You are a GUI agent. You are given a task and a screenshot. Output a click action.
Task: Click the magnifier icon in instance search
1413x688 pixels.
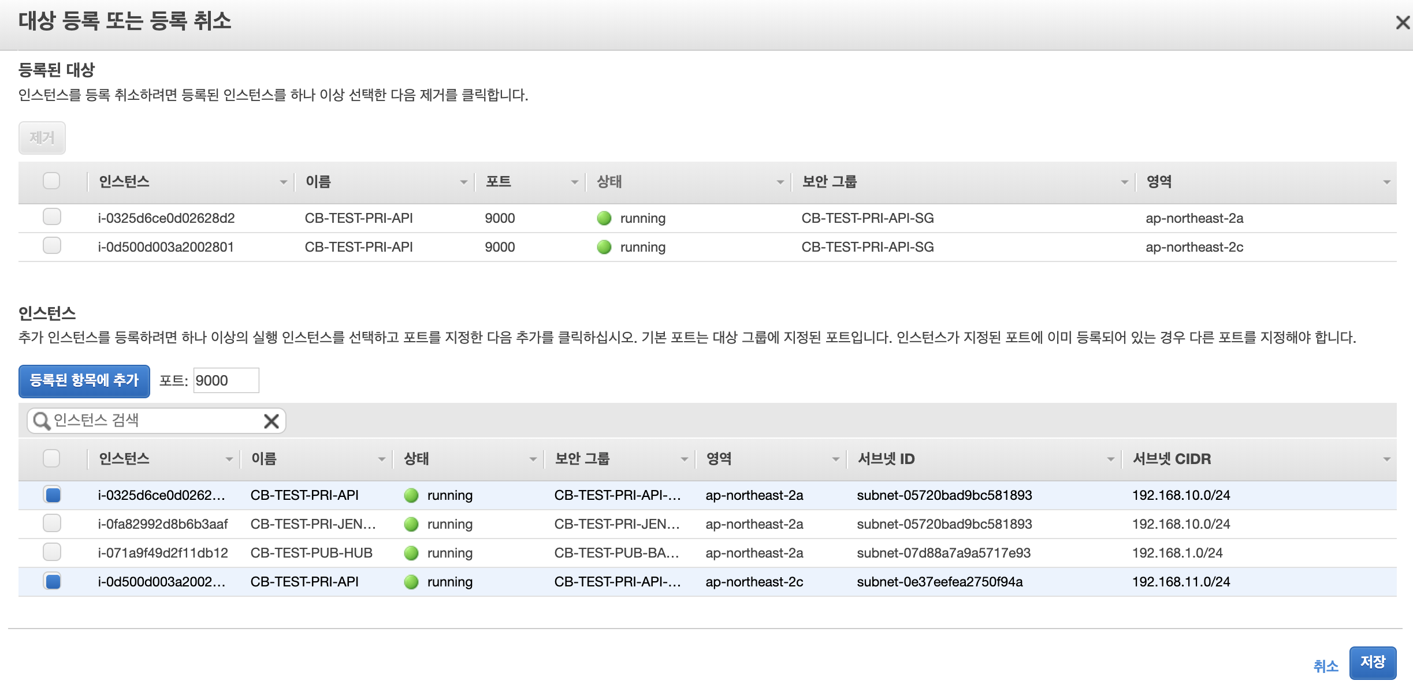42,421
